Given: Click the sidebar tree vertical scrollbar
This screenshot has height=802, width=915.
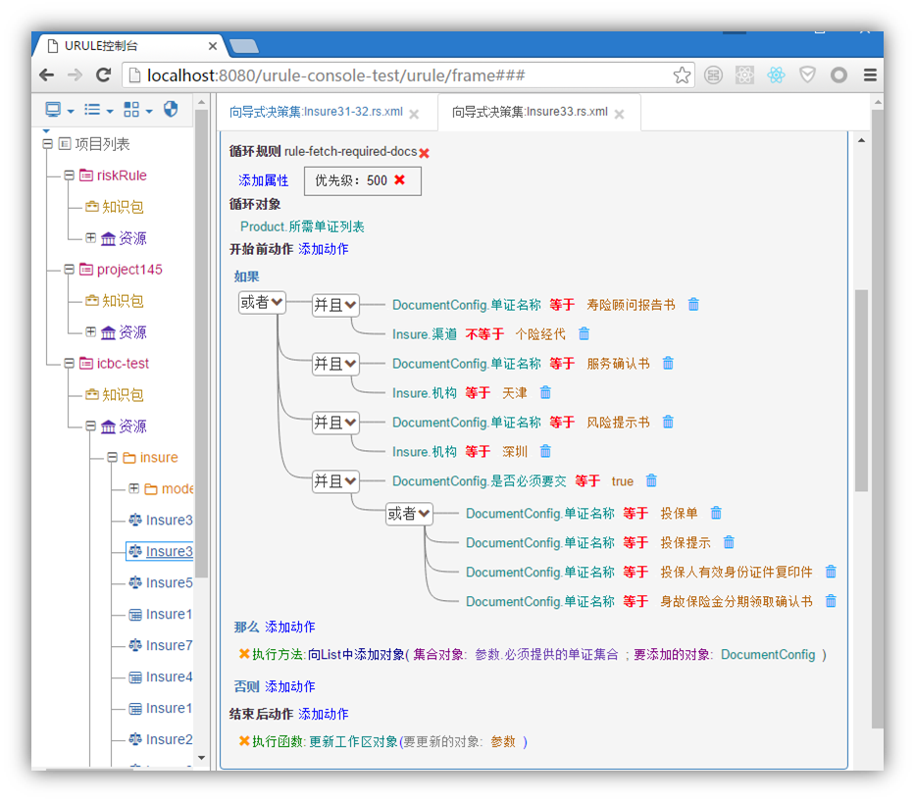Looking at the screenshot, I should (x=201, y=344).
